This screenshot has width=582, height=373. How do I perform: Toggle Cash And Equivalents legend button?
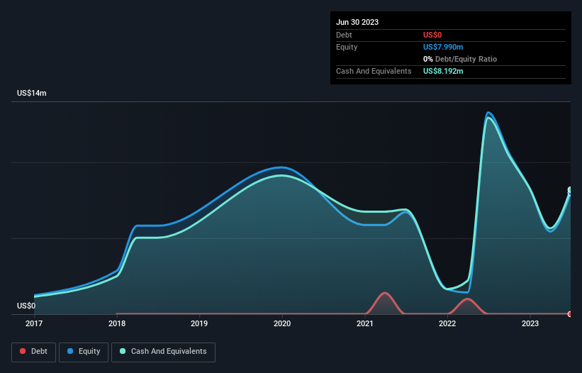[x=163, y=352]
